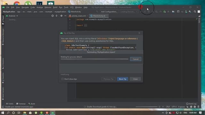This screenshot has height=115, width=205.
Task: Click the white avatar icon at toolbar end
Action: [x=199, y=11]
